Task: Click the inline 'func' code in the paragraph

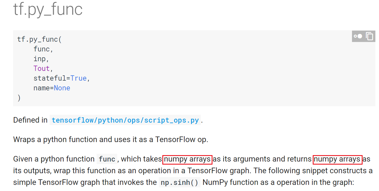Action: pos(107,159)
